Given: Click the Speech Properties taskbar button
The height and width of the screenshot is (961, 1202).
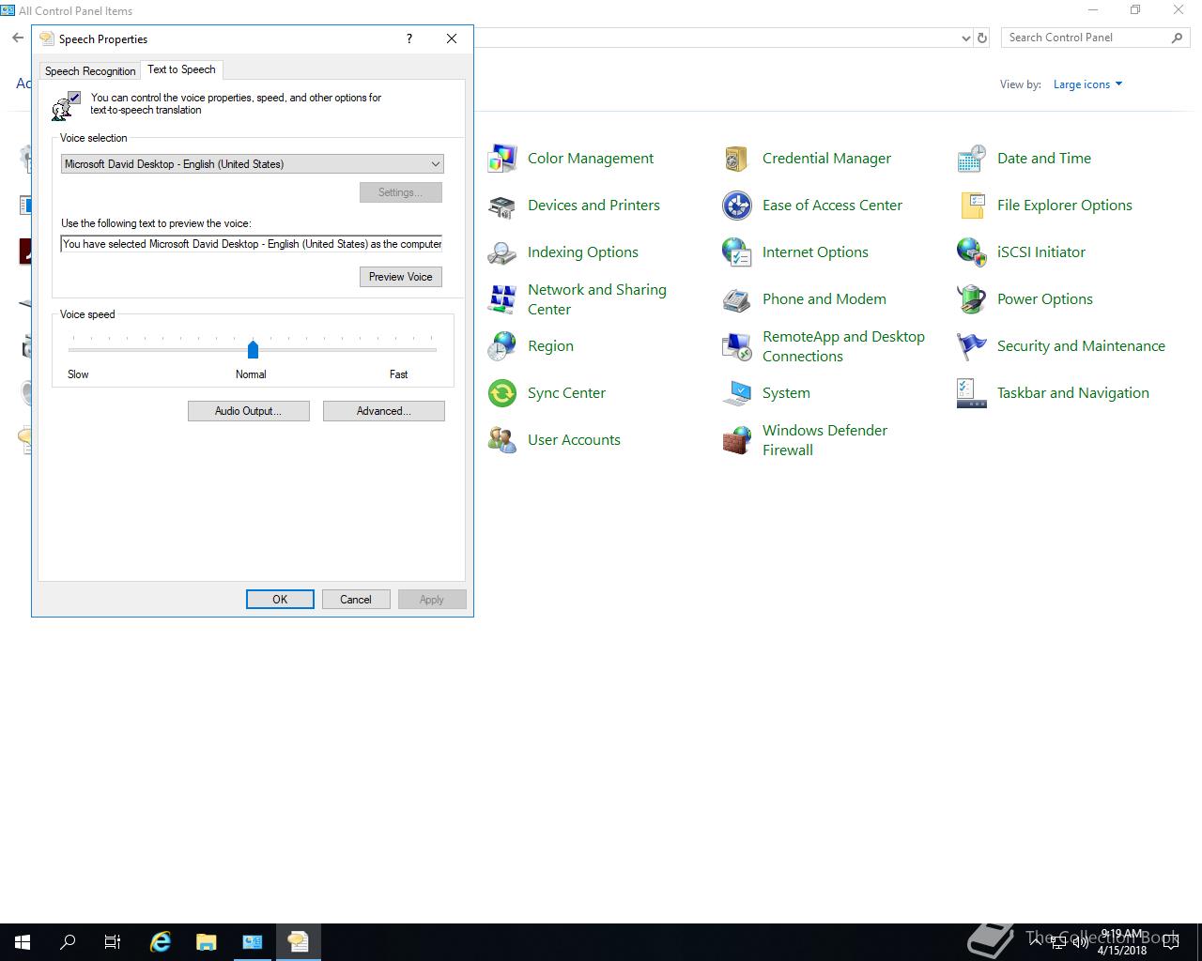Looking at the screenshot, I should 299,942.
